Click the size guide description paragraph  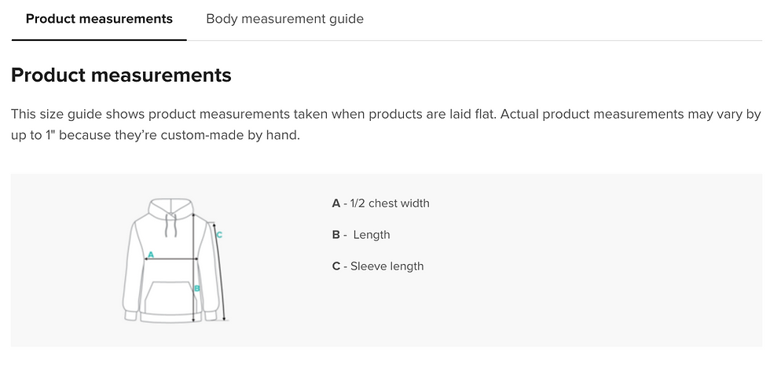[x=385, y=124]
